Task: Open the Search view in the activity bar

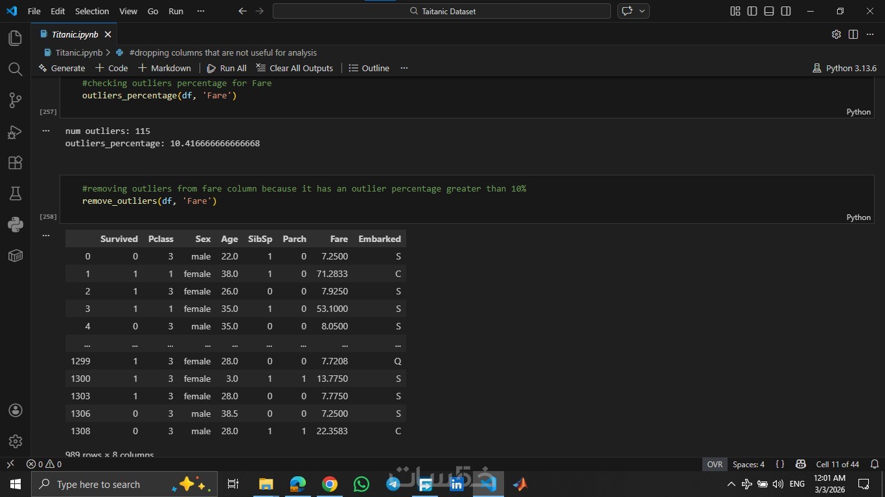Action: (16, 69)
